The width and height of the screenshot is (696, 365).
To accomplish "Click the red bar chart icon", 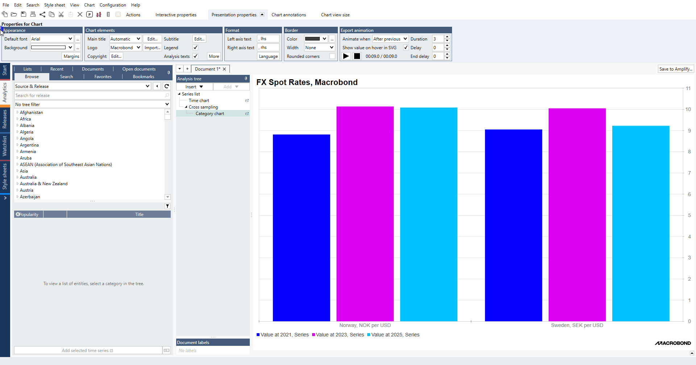I will tap(99, 14).
